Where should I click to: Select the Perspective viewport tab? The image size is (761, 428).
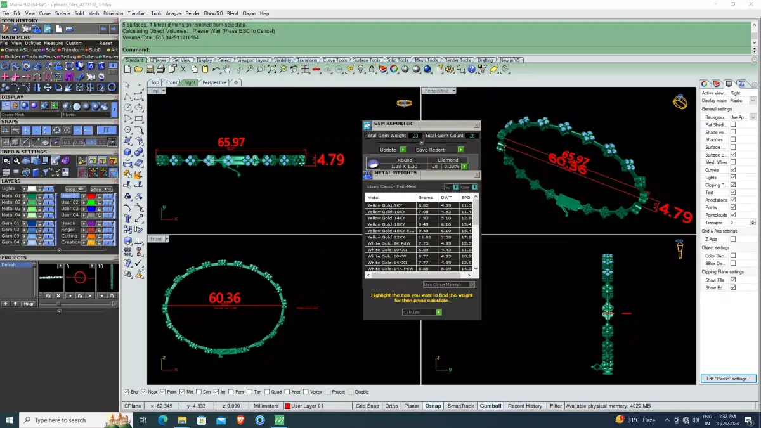click(214, 82)
